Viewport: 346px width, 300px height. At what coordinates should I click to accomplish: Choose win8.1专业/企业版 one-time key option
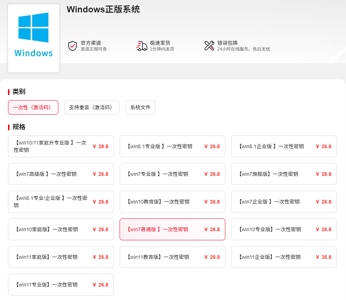pyautogui.click(x=61, y=202)
